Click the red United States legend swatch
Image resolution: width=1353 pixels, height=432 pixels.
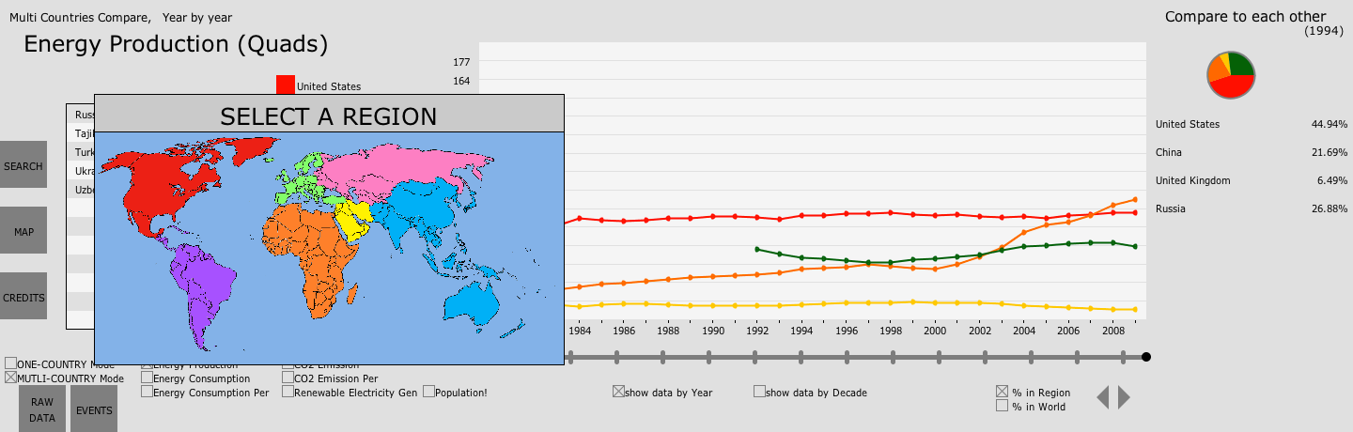pos(285,85)
